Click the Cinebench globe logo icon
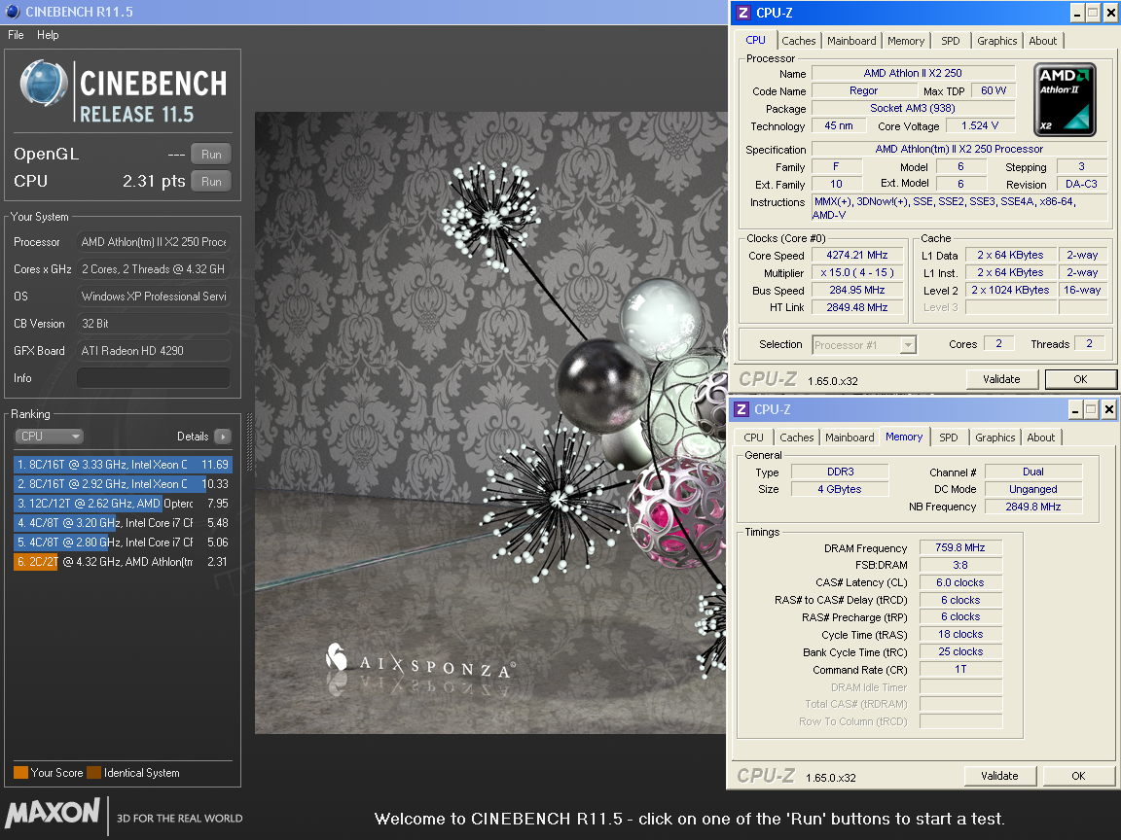This screenshot has width=1121, height=840. (43, 84)
